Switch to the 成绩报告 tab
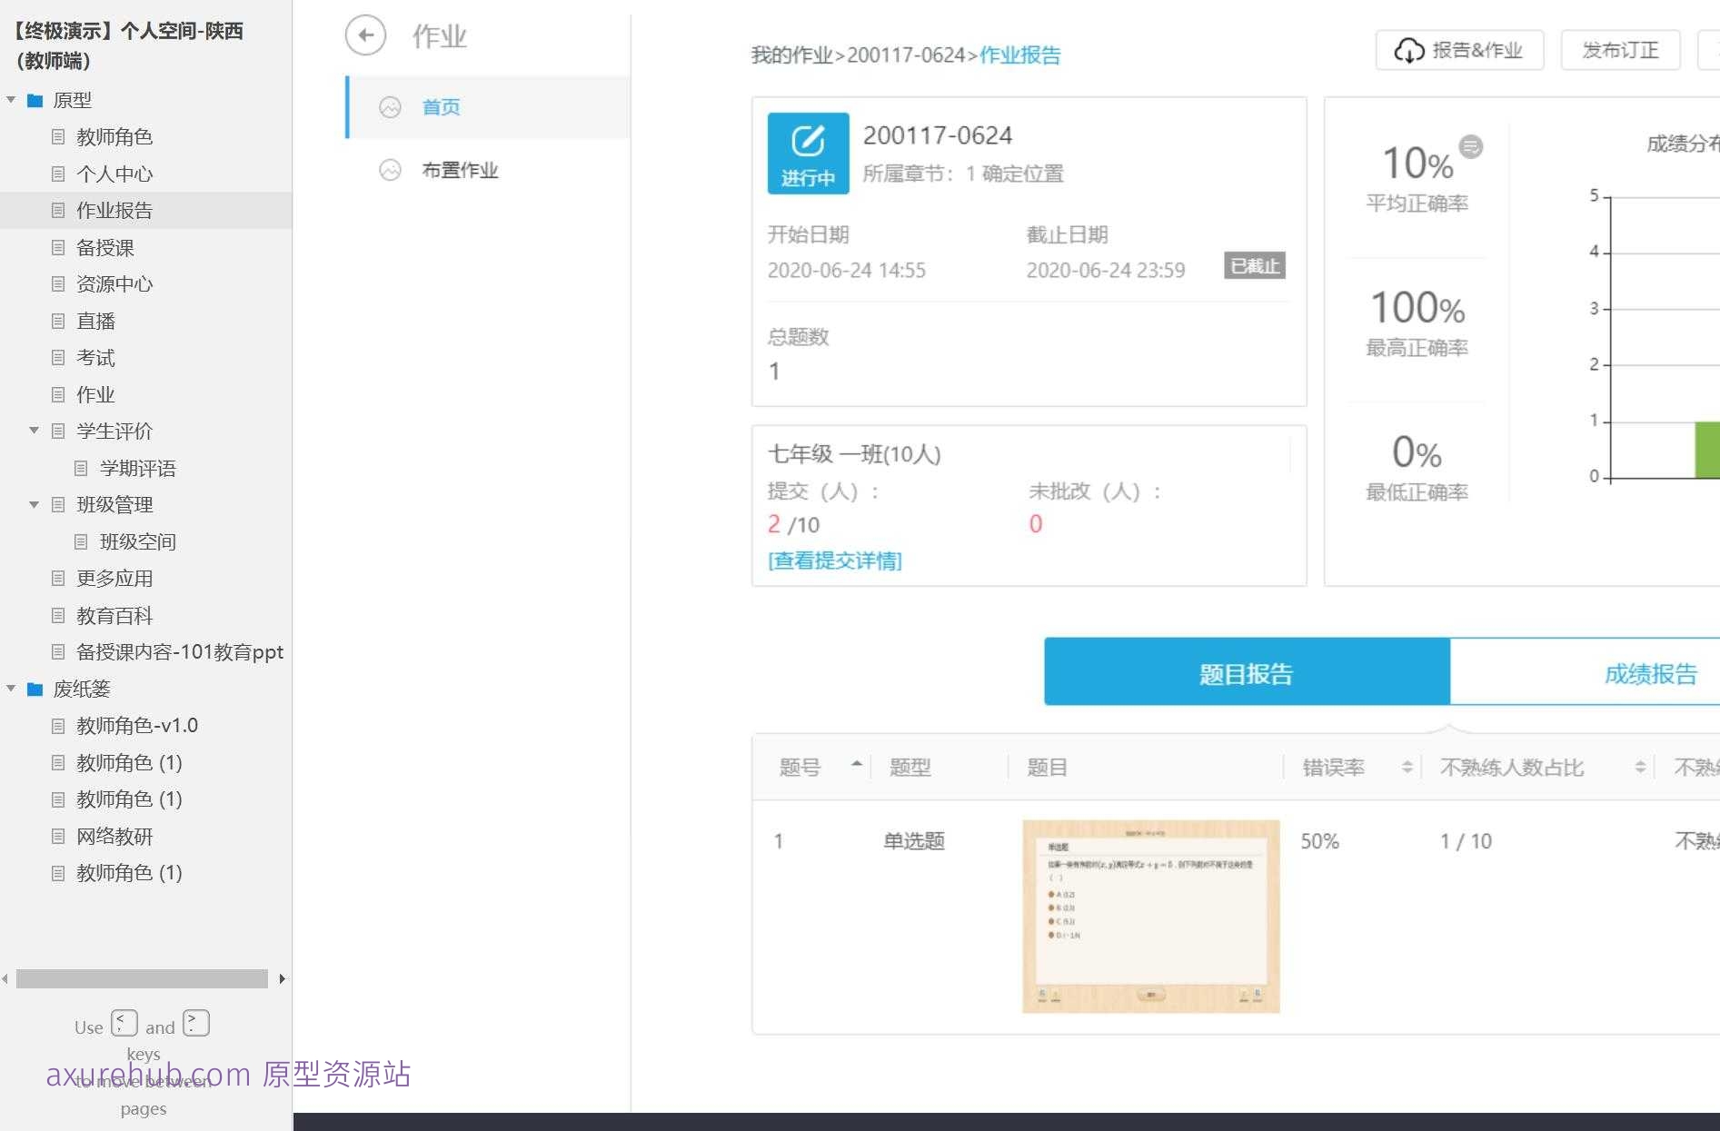 pos(1650,673)
